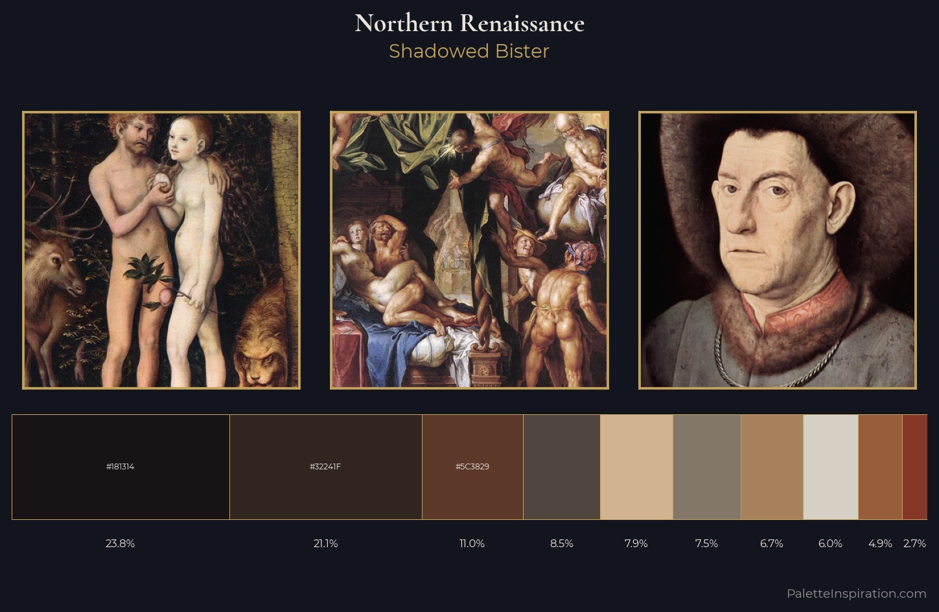The image size is (939, 612).
Task: Click the 2.7% percentage label
Action: click(915, 543)
